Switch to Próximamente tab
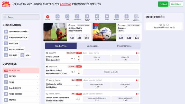This screenshot has height=104, width=185. (124, 46)
